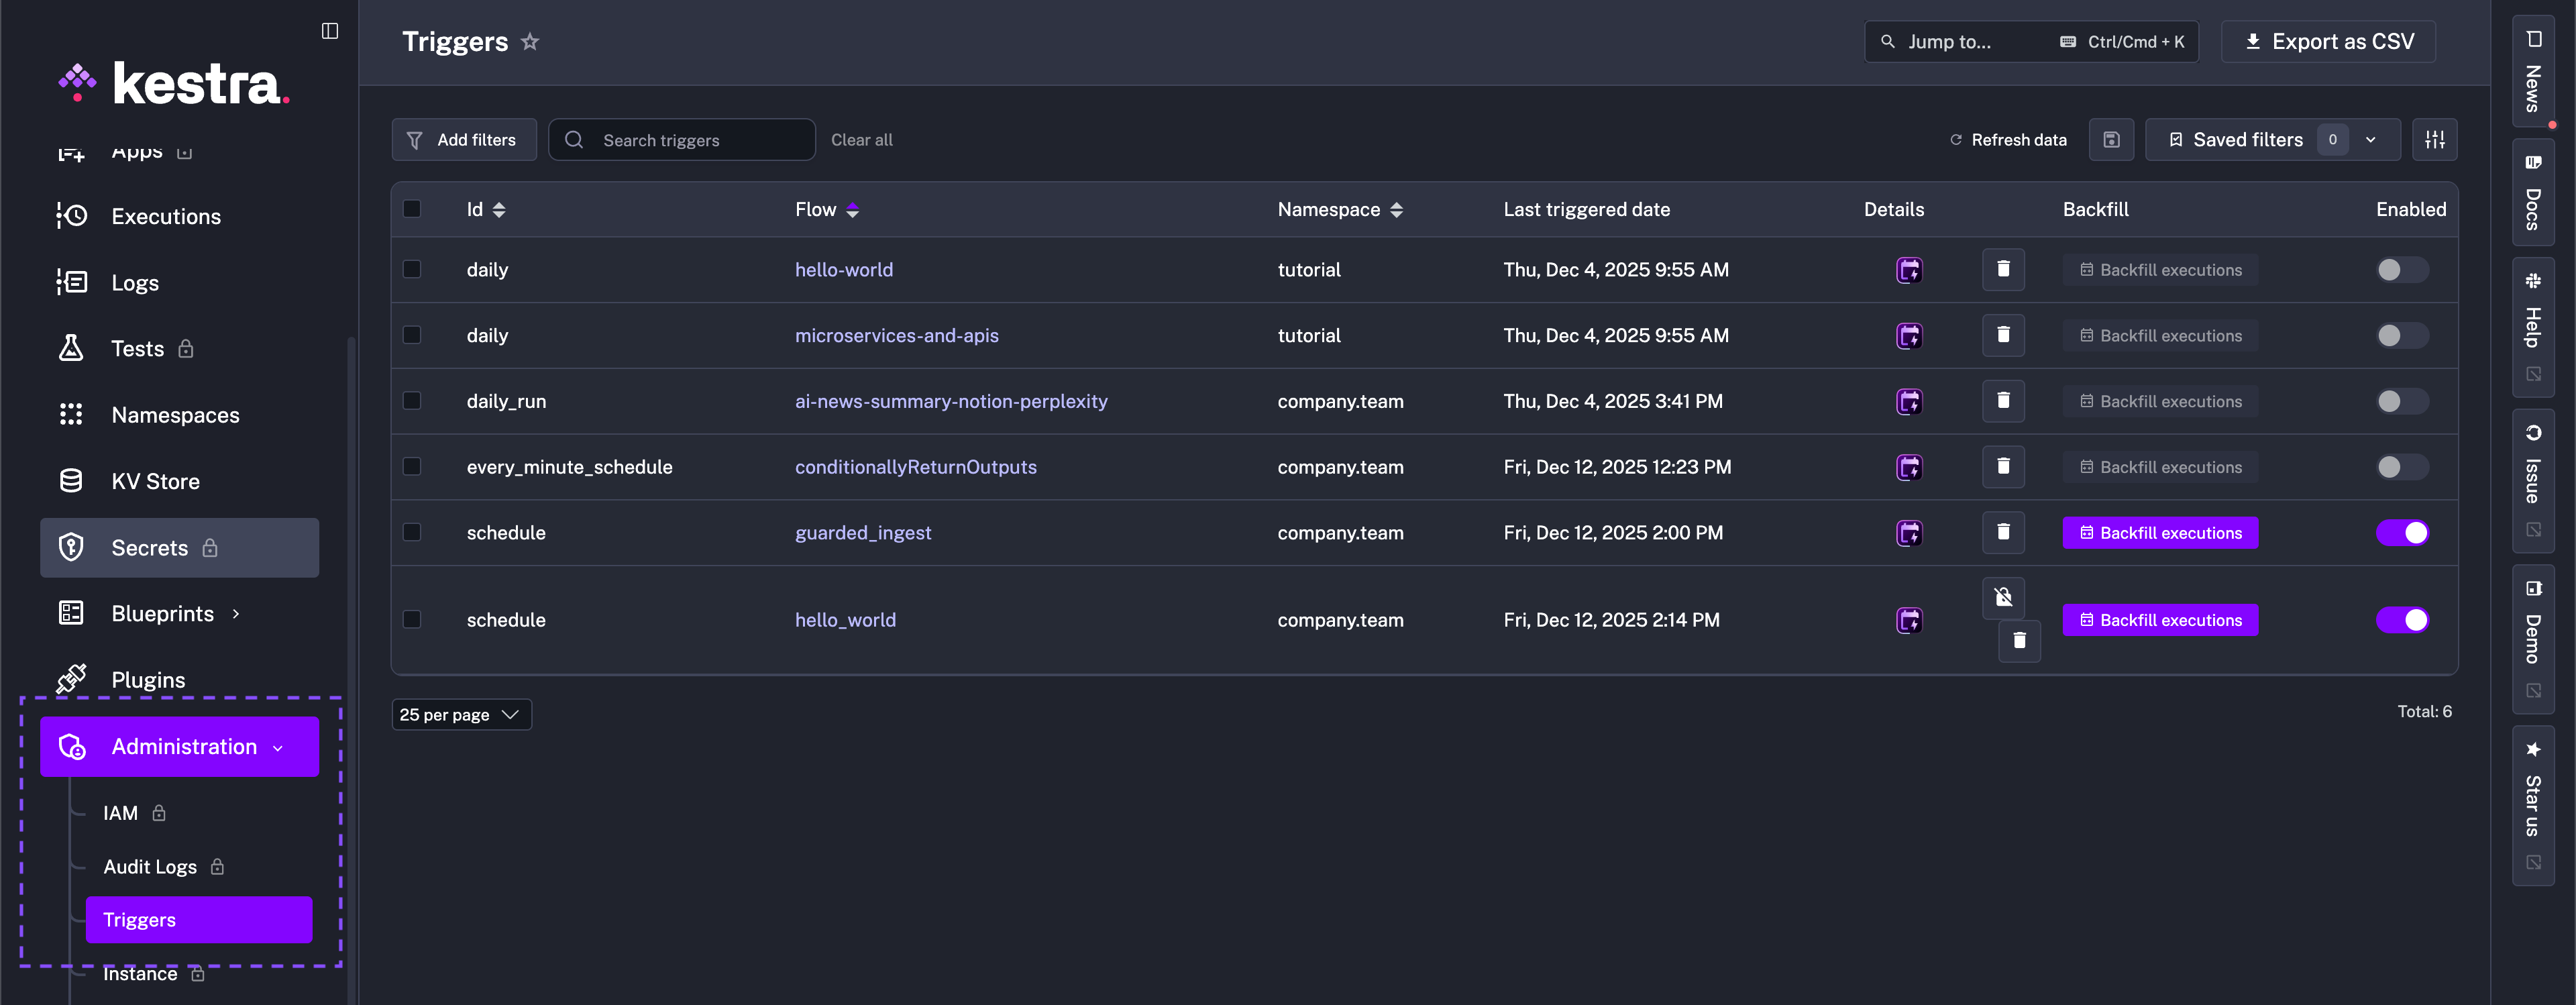The width and height of the screenshot is (2576, 1005).
Task: Go to Executions in the sidebar
Action: (x=166, y=217)
